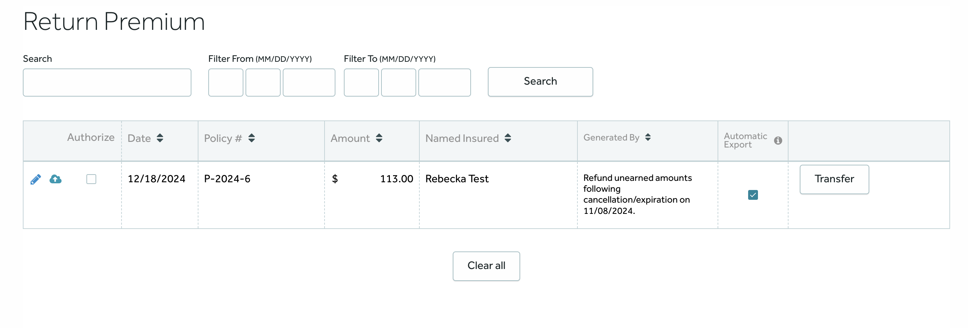
Task: Check the Authorize checkbox for Rebecka Test
Action: point(91,179)
